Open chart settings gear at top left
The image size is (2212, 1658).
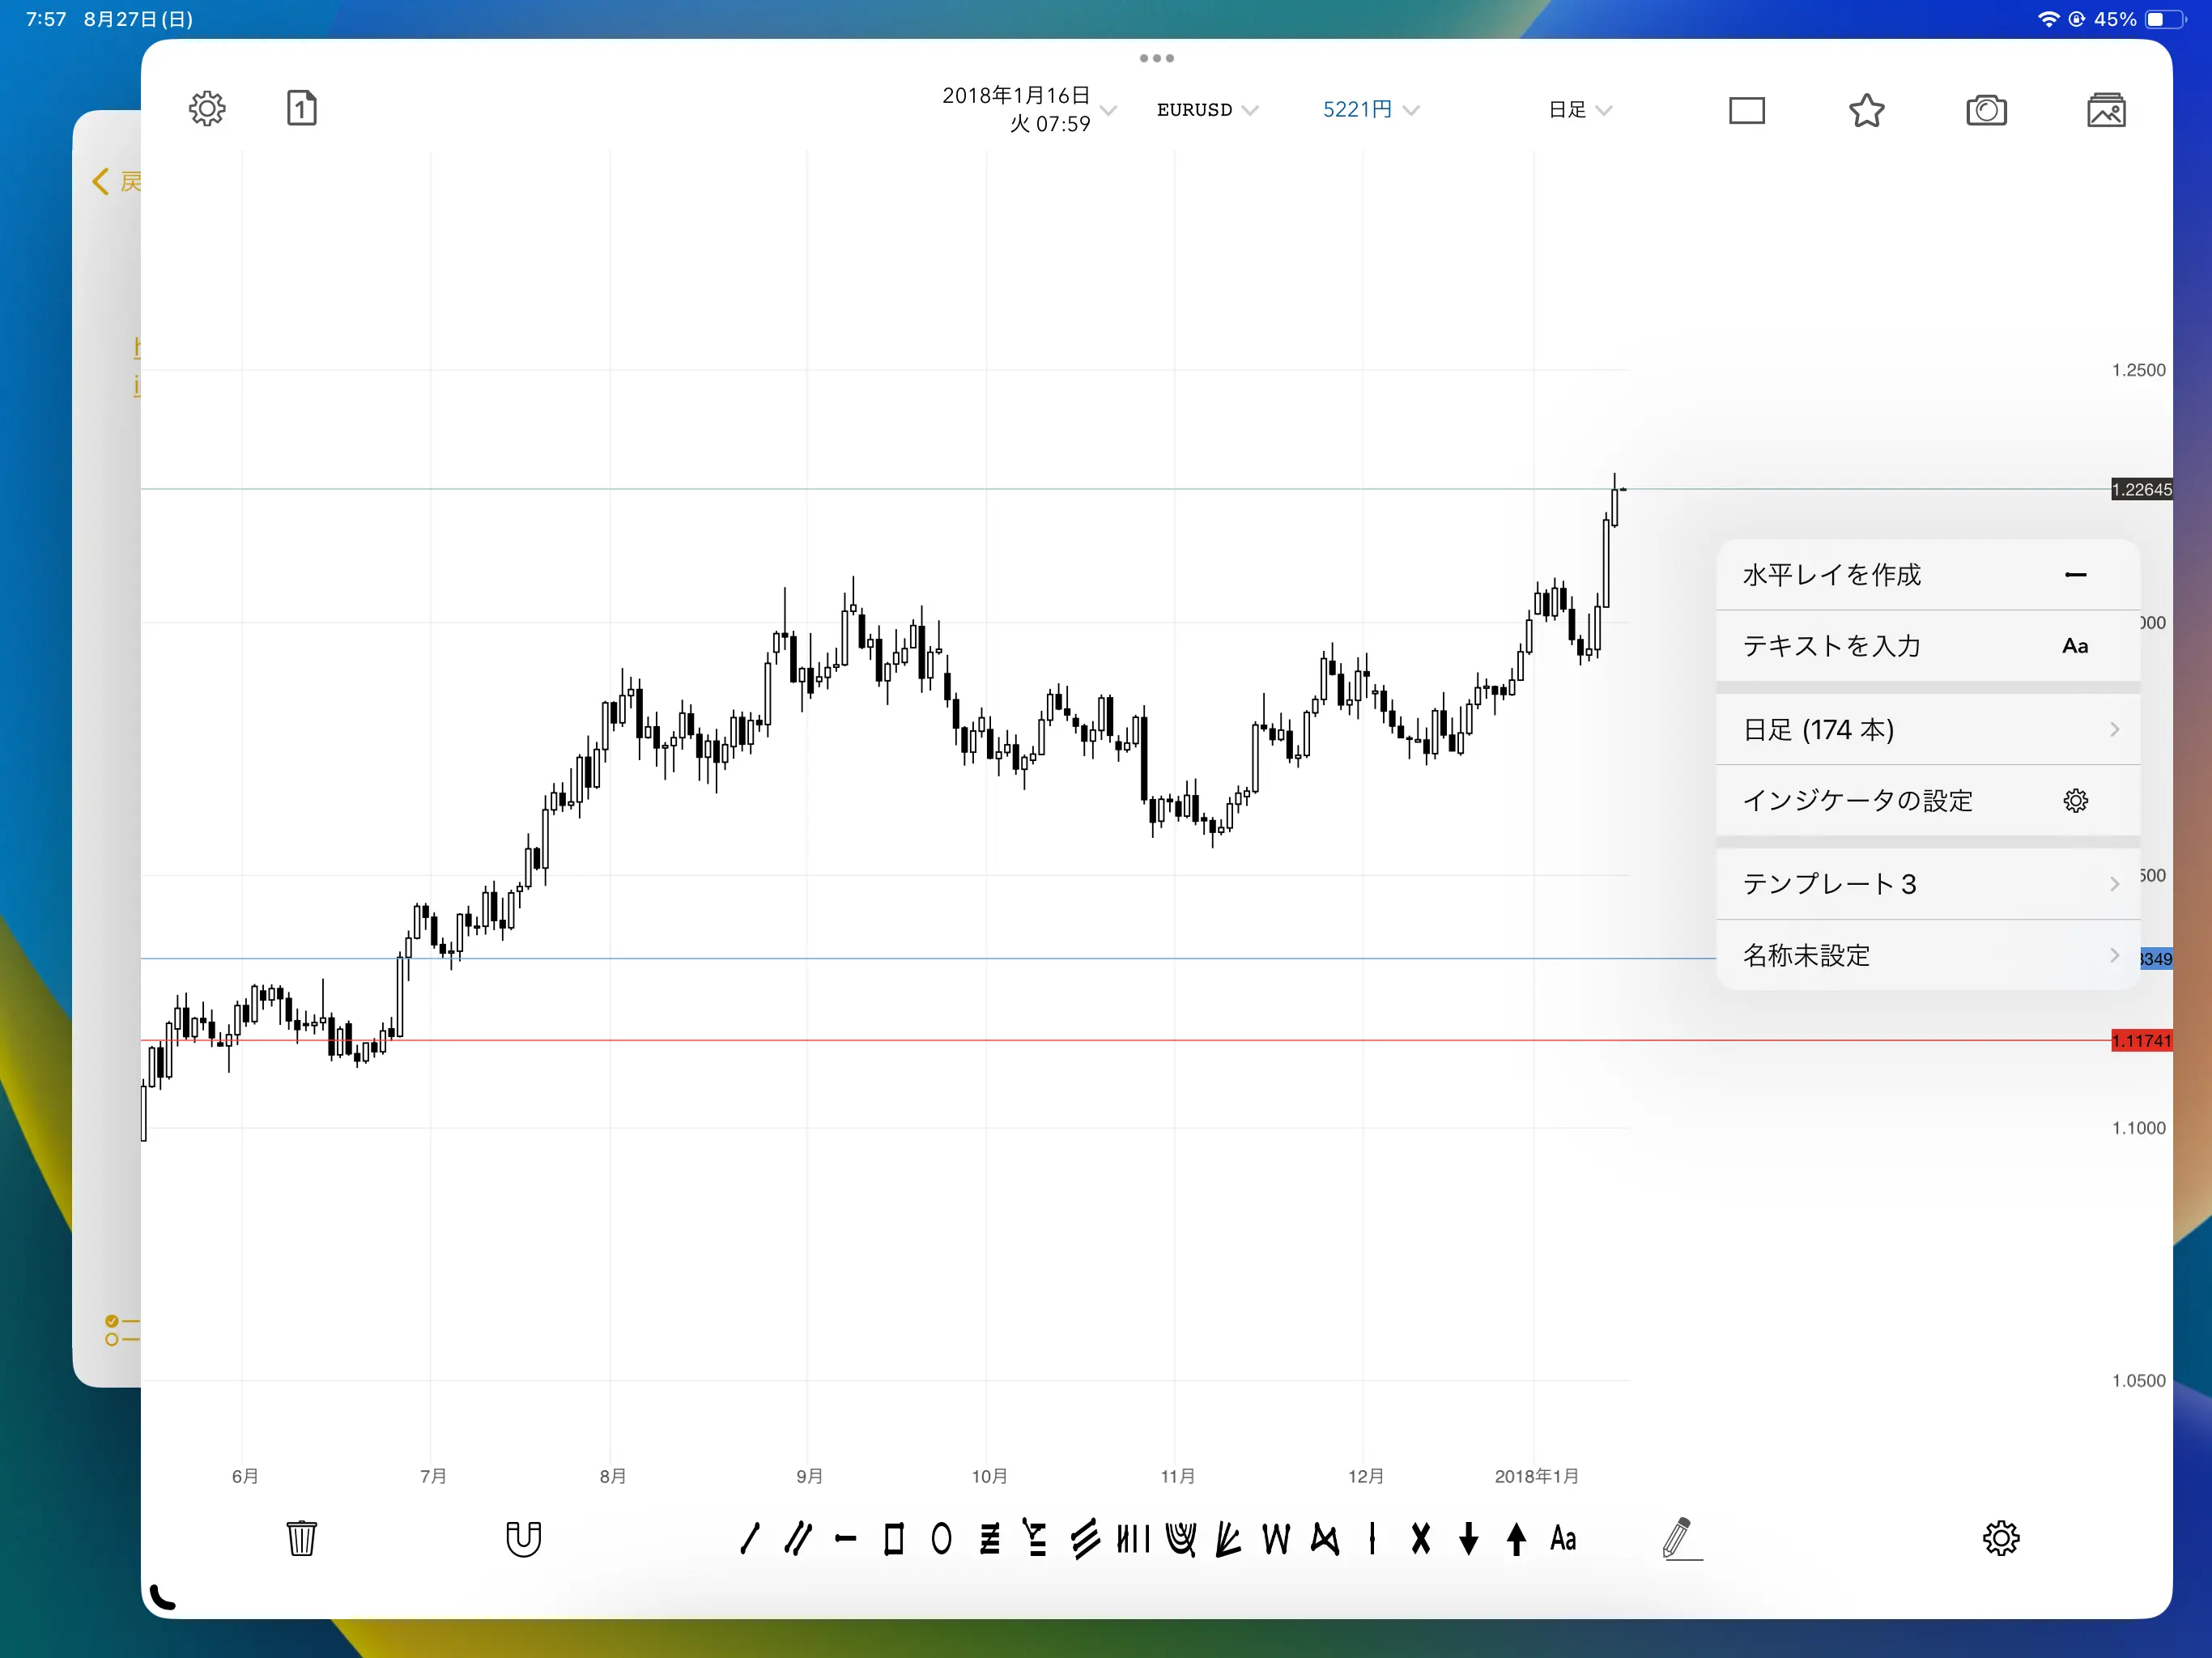(x=207, y=109)
